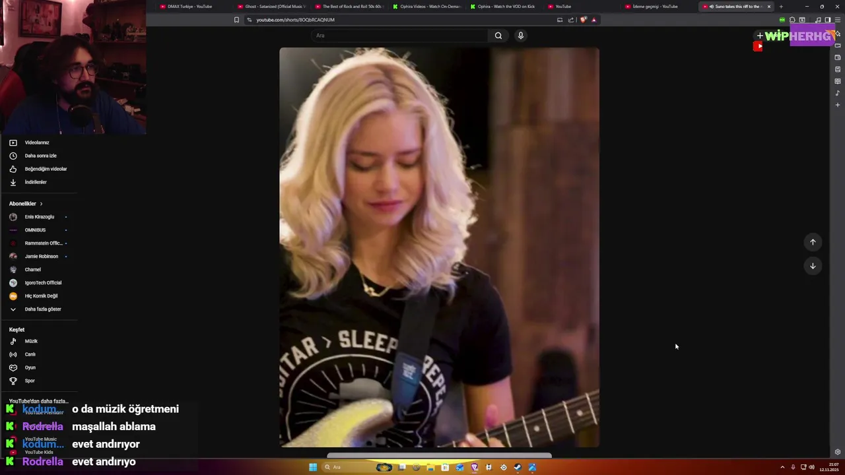Open File Explorer from the taskbar
This screenshot has height=475, width=845.
430,467
